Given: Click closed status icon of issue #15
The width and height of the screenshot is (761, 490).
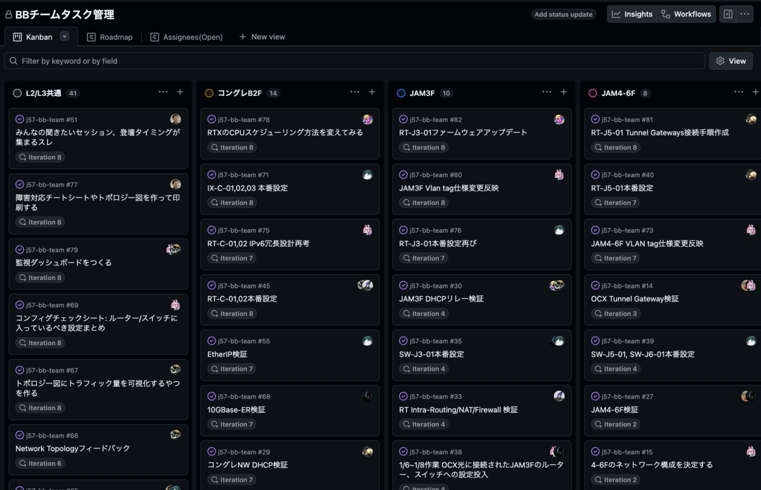Looking at the screenshot, I should 595,452.
